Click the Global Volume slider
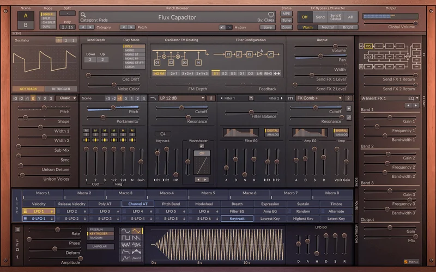 click(x=390, y=23)
